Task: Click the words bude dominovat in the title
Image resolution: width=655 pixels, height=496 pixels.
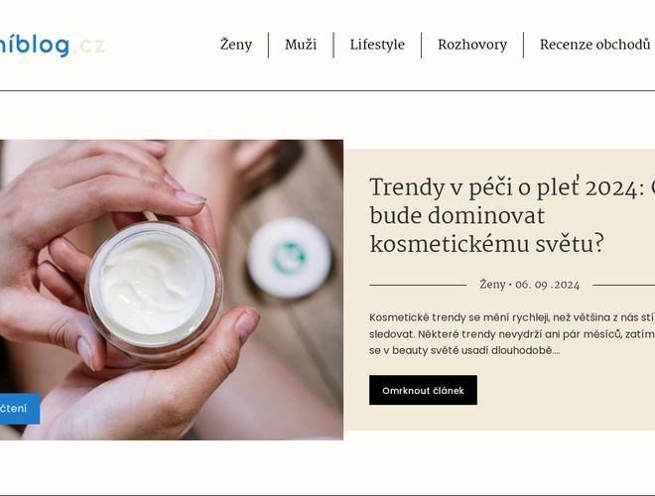Action: click(x=458, y=216)
